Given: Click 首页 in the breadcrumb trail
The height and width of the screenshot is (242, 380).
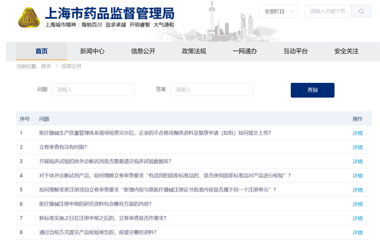Looking at the screenshot, I should click(46, 66).
